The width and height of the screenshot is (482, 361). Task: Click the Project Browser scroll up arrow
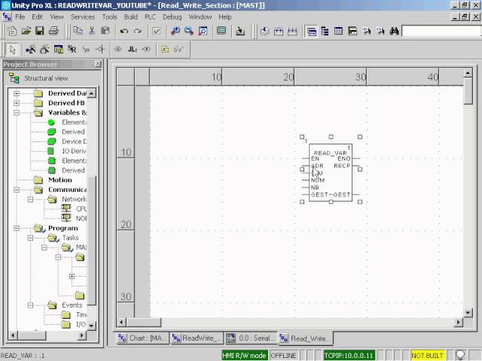click(x=92, y=93)
